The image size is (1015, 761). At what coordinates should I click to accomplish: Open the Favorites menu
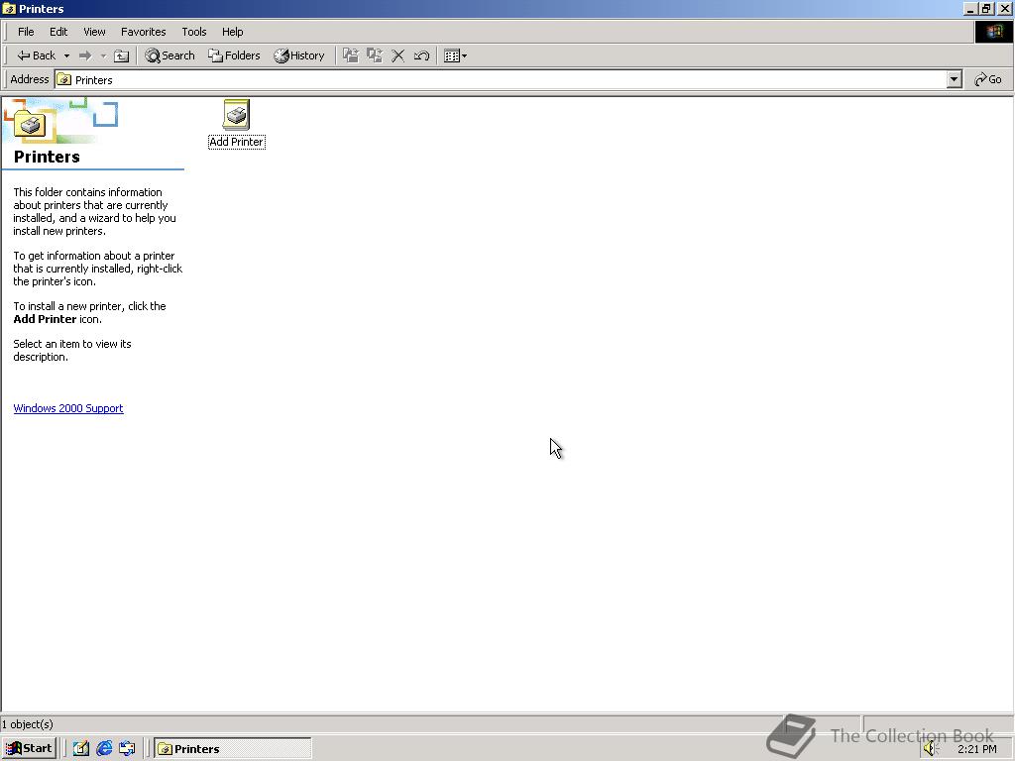(143, 32)
